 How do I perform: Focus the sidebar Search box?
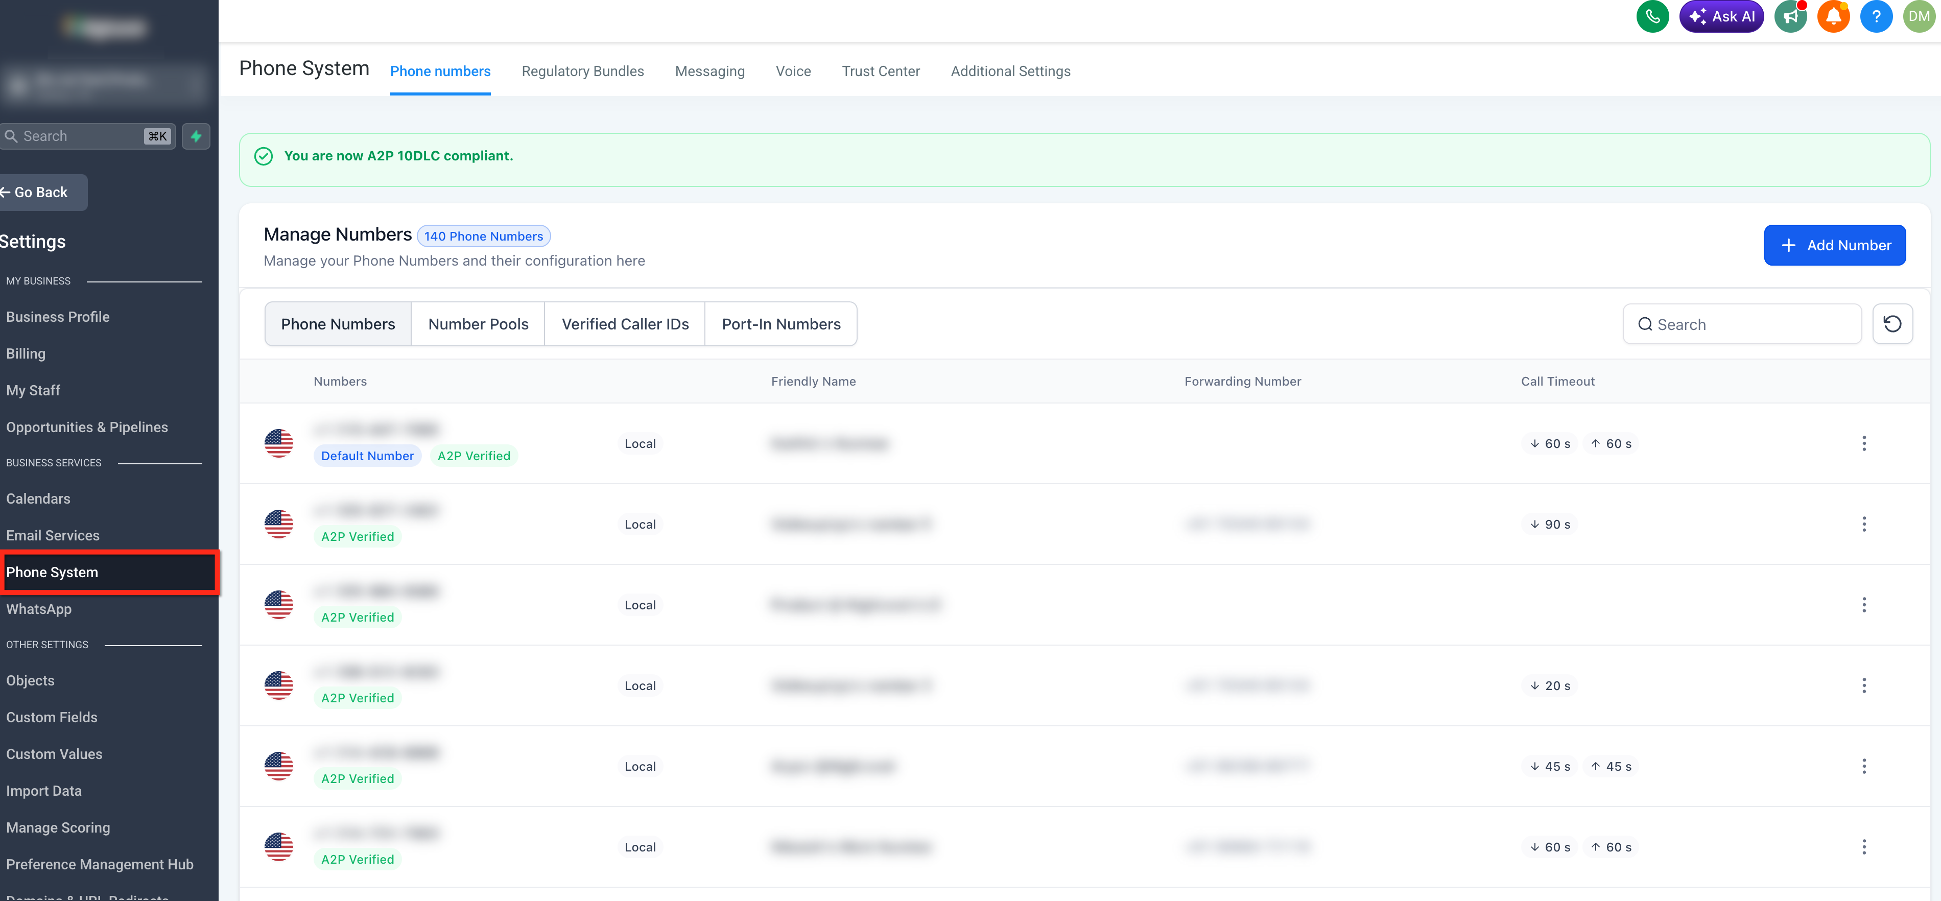[87, 136]
